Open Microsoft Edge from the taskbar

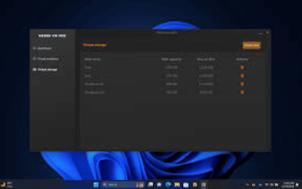(x=168, y=185)
